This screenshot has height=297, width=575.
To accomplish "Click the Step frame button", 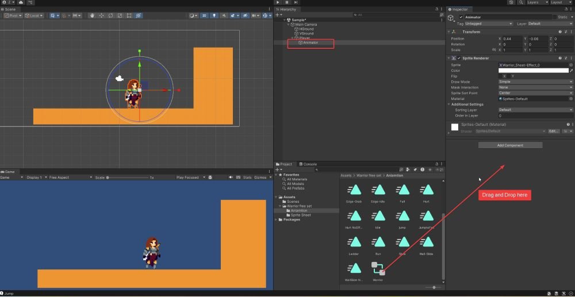I will 296,2.
